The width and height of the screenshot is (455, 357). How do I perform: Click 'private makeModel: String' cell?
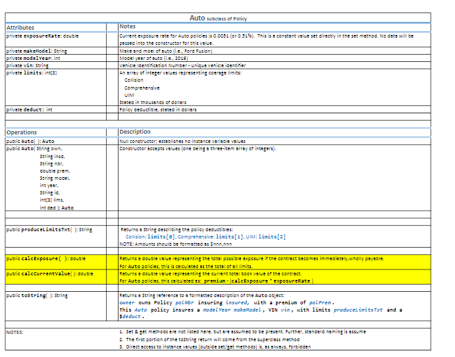pos(56,51)
